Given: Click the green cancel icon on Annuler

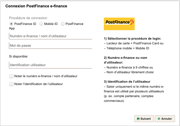Looking at the screenshot, I should click(x=159, y=119).
